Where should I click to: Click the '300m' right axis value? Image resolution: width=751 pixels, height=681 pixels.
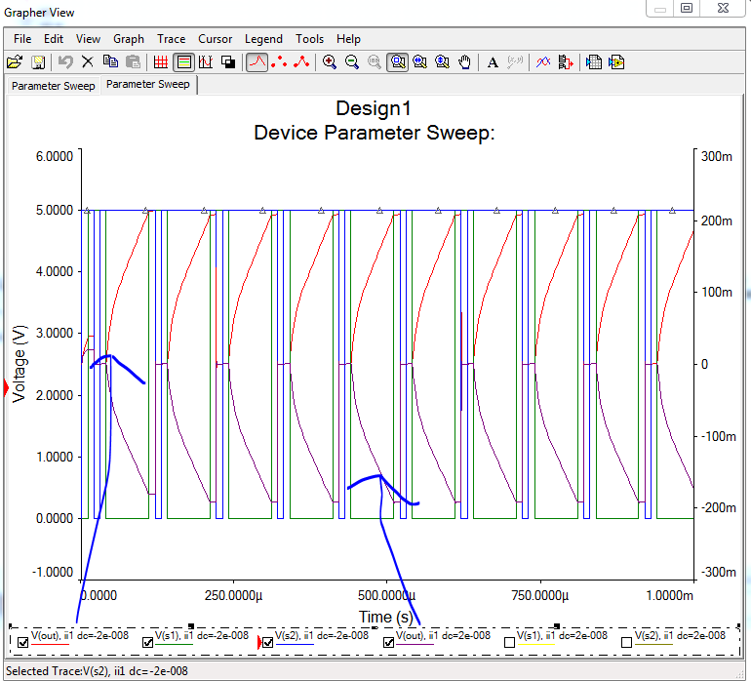point(717,157)
